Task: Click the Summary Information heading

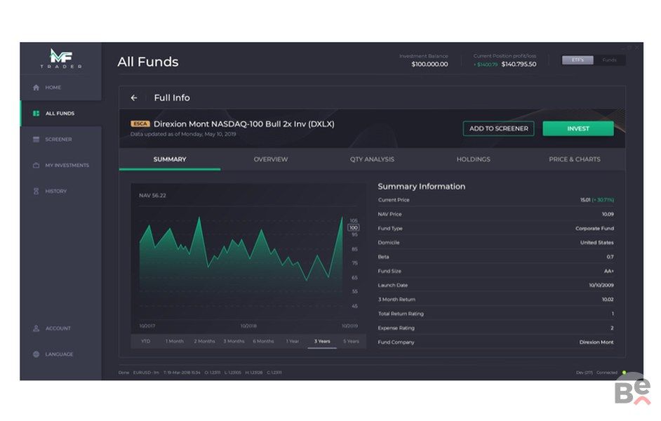Action: [x=422, y=186]
